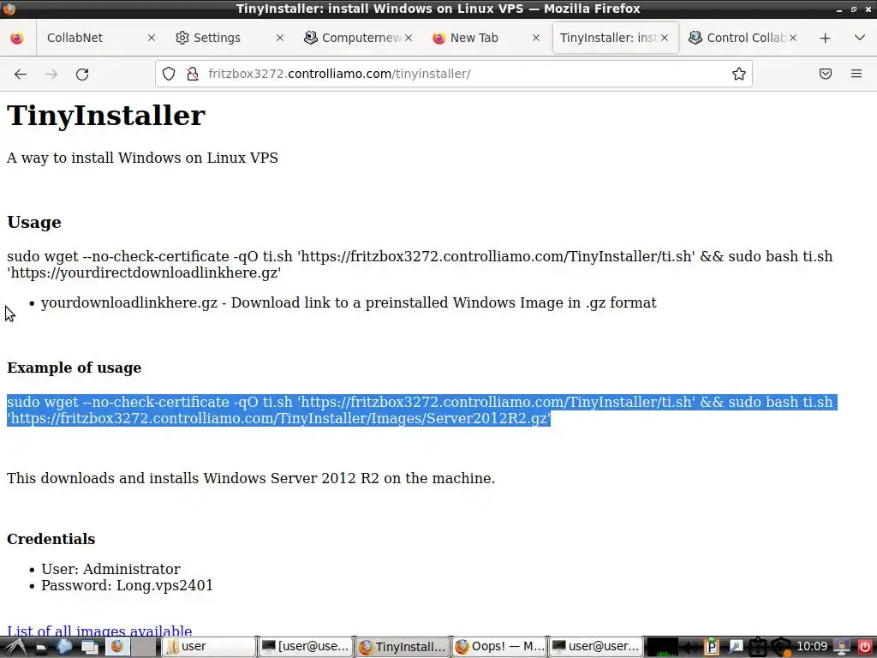
Task: Click 'A way to install Windows' subtitle
Action: (x=142, y=158)
